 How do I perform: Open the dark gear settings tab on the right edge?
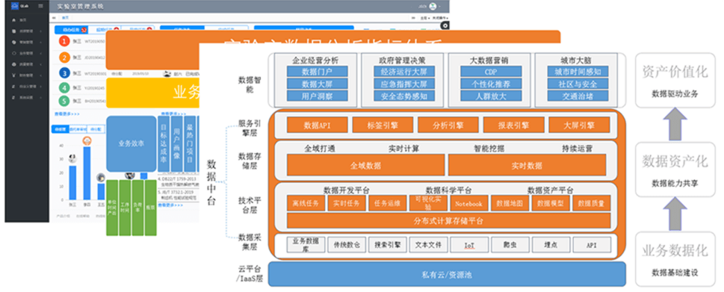point(445,26)
